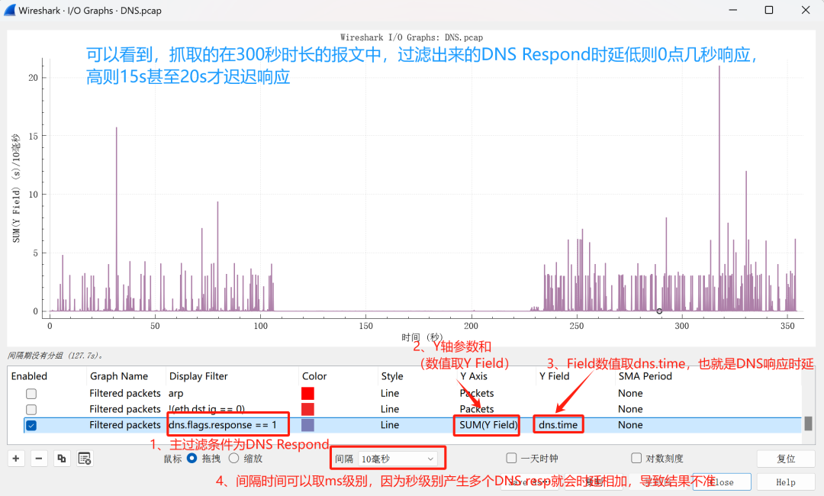Select the 缩放 mouse mode radio button
The image size is (824, 496).
pos(234,458)
